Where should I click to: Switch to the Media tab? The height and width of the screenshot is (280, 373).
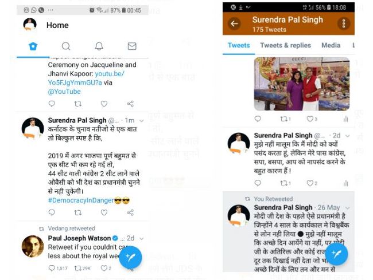(331, 45)
